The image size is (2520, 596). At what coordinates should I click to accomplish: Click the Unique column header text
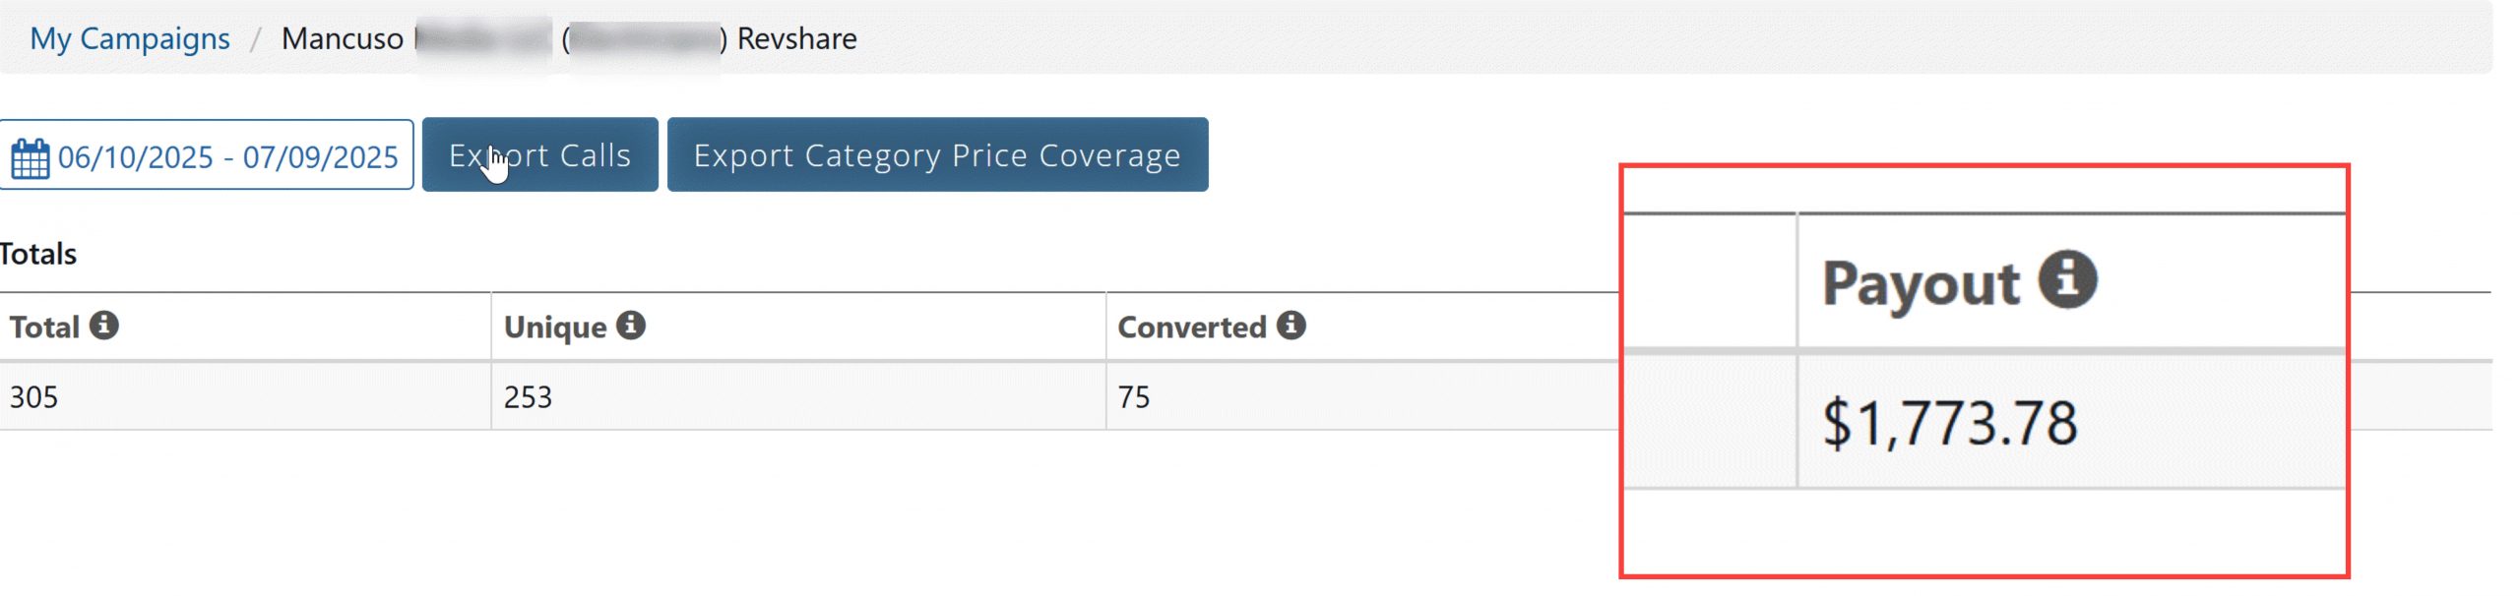coord(555,328)
